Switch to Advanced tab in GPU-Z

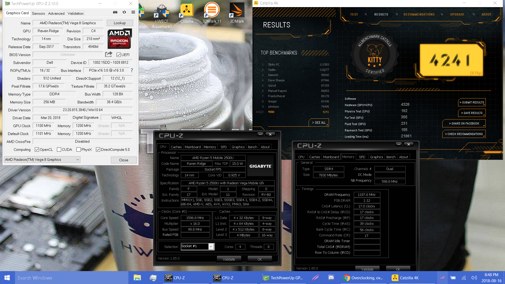tap(56, 13)
